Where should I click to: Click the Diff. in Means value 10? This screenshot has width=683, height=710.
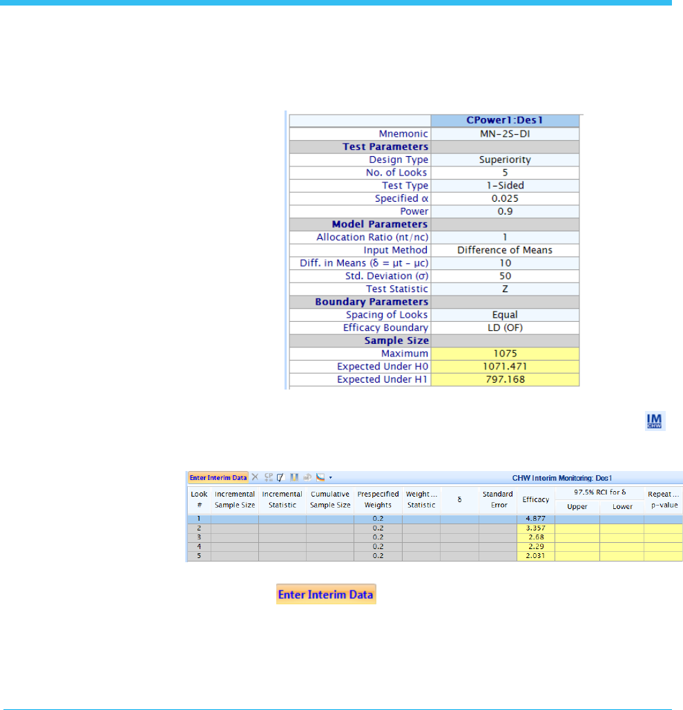[x=505, y=263]
